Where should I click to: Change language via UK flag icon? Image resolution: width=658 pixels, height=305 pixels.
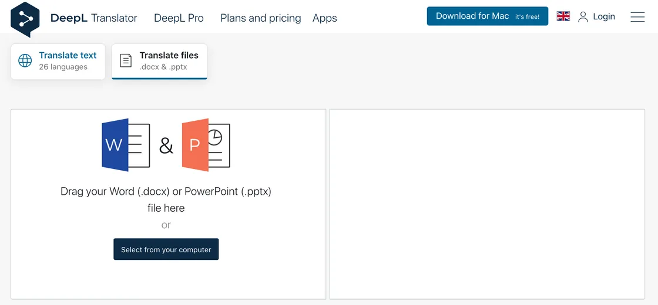tap(563, 16)
